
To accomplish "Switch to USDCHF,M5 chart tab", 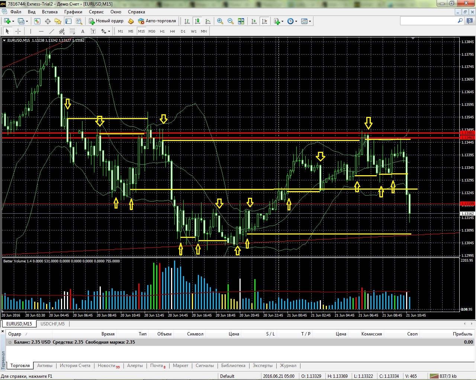I will tap(52, 324).
